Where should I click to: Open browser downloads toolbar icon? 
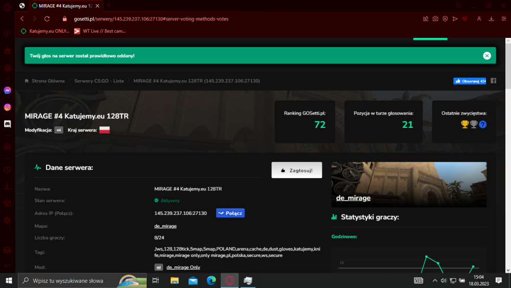(x=491, y=19)
